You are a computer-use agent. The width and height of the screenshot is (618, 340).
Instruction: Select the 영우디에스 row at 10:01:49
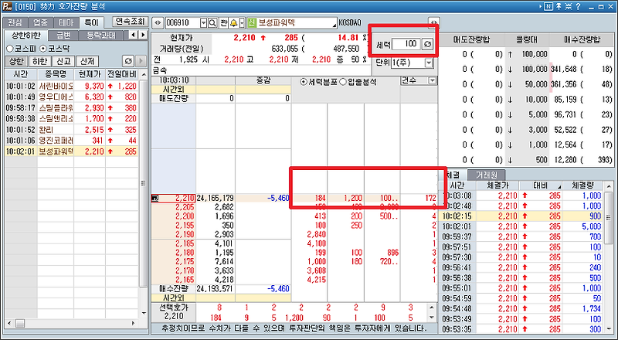(x=71, y=97)
